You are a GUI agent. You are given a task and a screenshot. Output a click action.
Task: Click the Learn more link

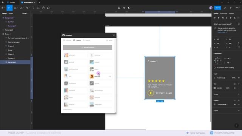click(x=222, y=32)
